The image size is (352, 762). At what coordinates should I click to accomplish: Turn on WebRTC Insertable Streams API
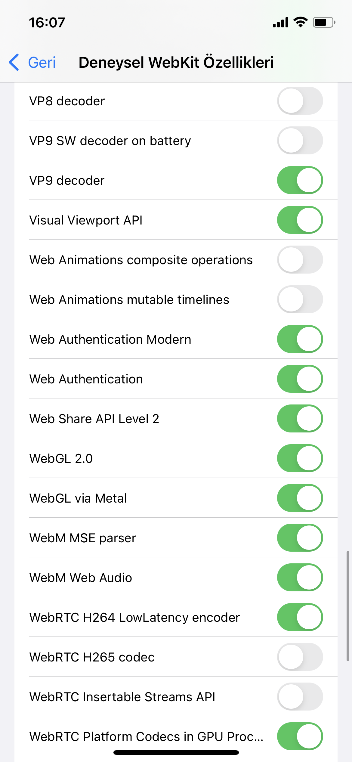coord(300,697)
